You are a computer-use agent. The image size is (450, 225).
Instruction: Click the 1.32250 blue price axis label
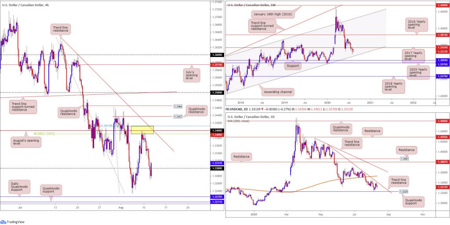tap(217, 197)
